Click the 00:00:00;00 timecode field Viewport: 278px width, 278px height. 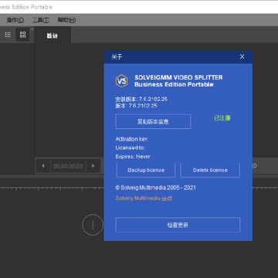point(68,166)
